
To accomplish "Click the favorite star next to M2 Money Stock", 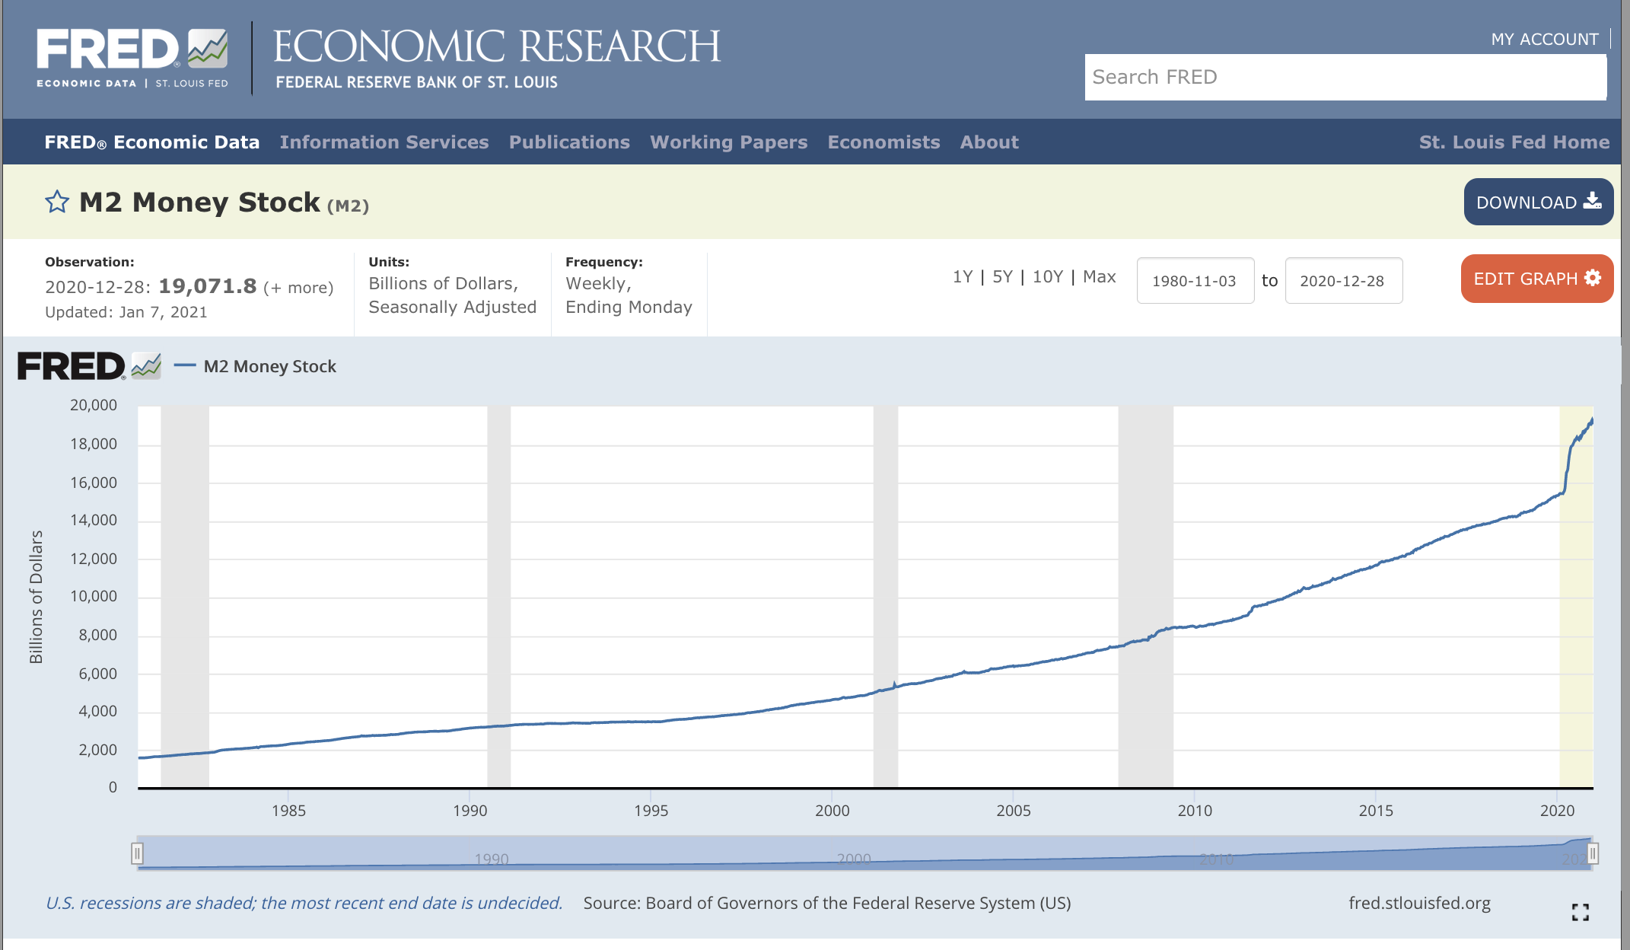I will click(x=57, y=202).
